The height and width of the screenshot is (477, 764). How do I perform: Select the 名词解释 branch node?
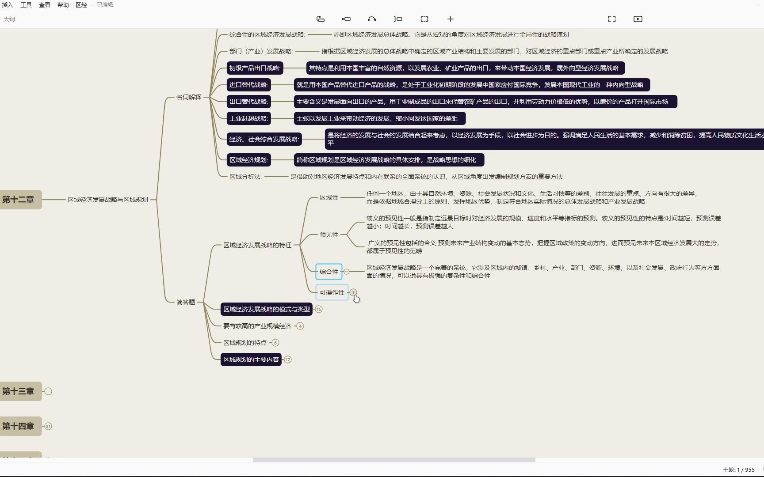[189, 97]
